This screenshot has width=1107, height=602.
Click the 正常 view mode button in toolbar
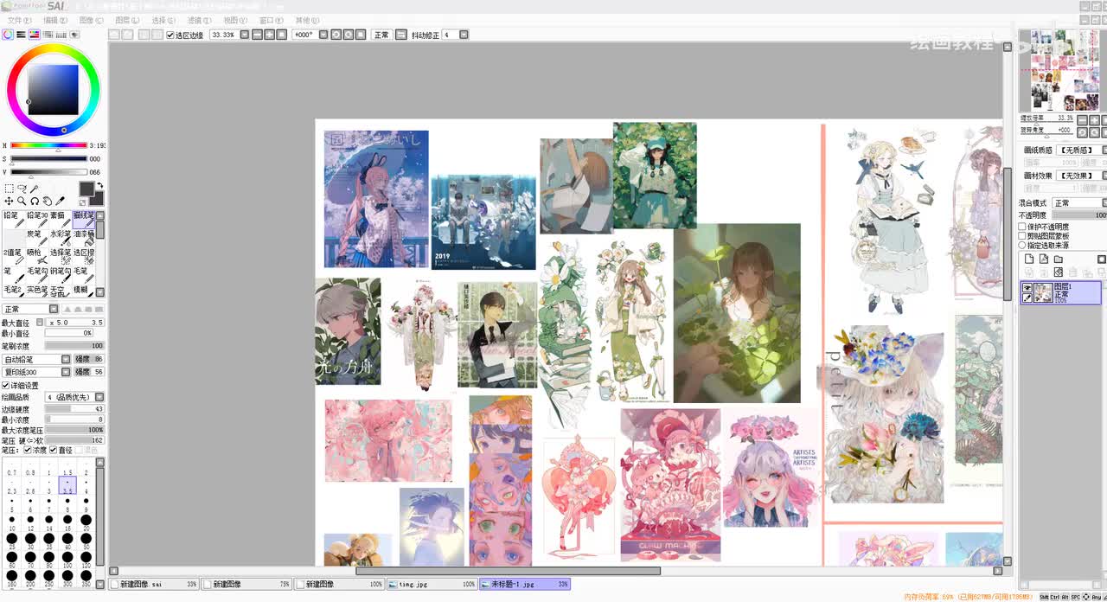coord(381,35)
